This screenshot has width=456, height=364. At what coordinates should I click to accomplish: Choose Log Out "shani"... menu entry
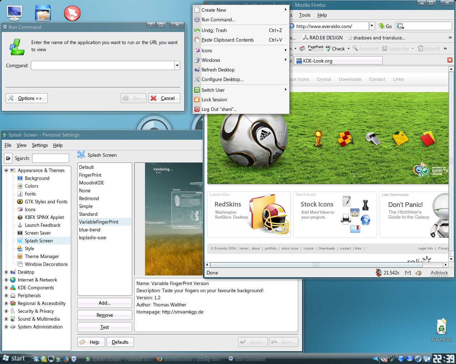[x=241, y=109]
